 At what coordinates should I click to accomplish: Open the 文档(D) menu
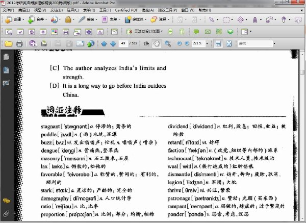(x=57, y=10)
